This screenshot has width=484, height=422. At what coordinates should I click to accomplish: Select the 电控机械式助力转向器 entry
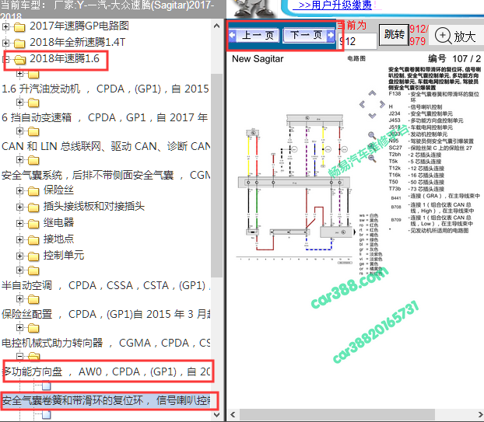(106, 343)
